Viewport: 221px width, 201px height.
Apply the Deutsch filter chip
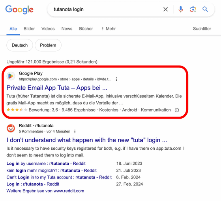click(20, 45)
